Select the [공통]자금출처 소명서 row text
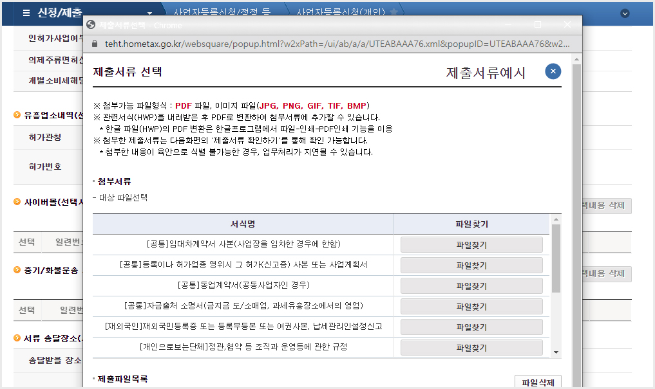 pos(243,305)
